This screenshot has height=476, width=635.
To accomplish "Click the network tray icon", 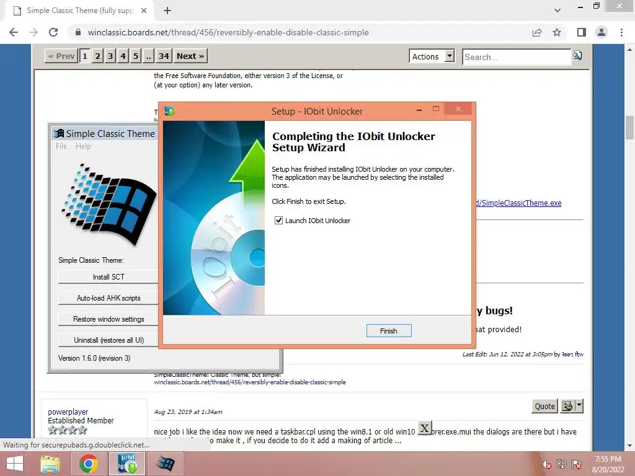I will [562, 464].
